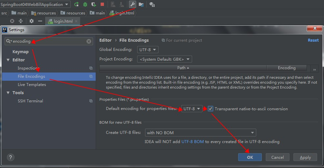
Task: Close the Settings dialog window
Action: pos(314,28)
